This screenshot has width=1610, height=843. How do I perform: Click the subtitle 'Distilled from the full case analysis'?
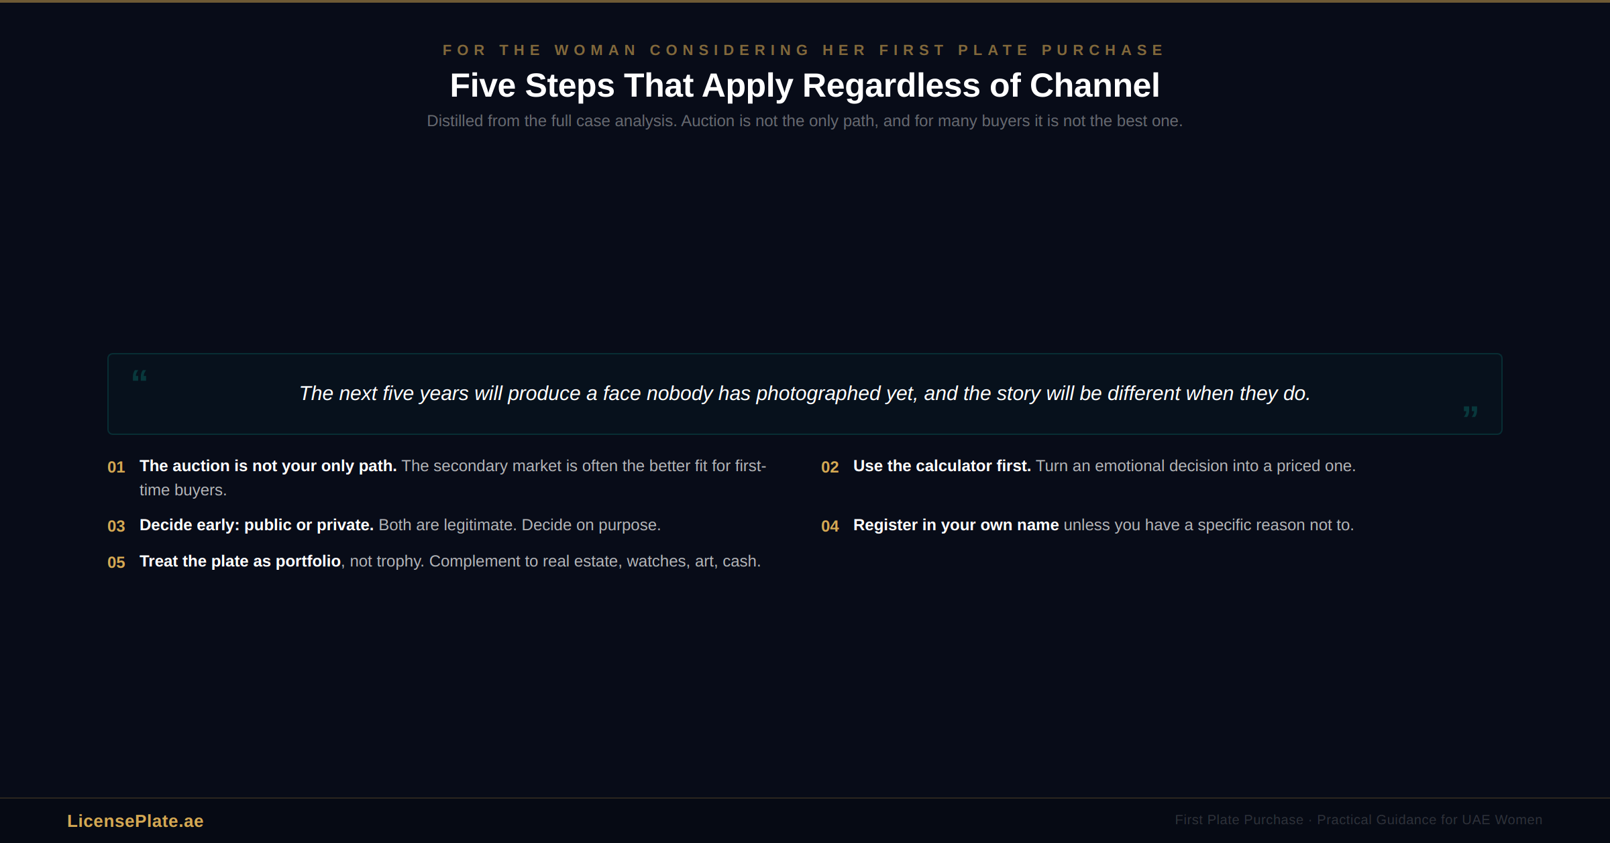804,121
